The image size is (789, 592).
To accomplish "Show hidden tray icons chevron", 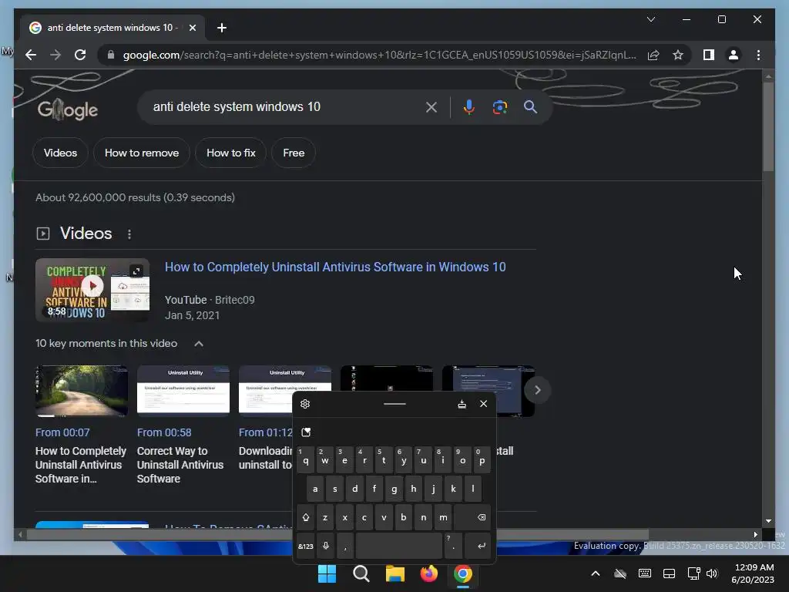I will [596, 573].
